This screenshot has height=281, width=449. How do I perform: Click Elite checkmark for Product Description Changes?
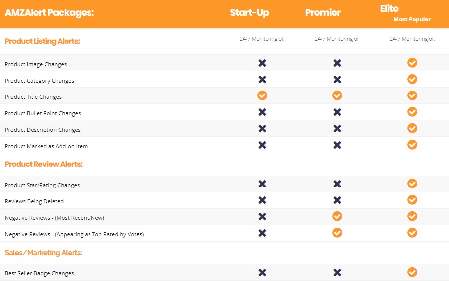pos(412,128)
